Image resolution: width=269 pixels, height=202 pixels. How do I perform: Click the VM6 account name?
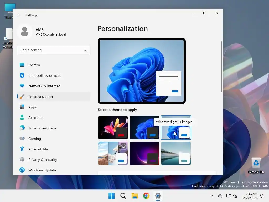pyautogui.click(x=39, y=29)
